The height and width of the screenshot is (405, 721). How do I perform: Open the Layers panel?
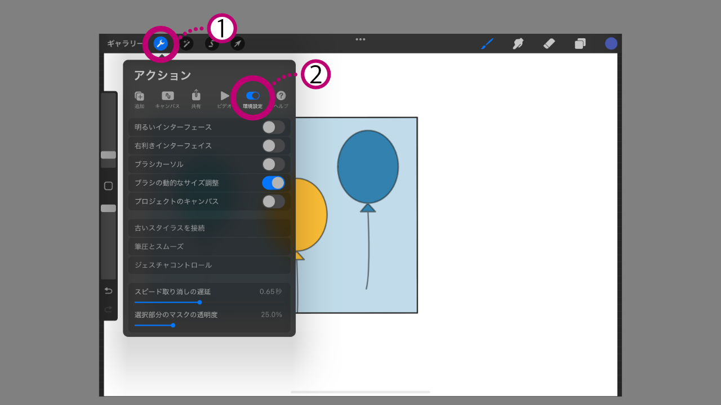tap(580, 43)
